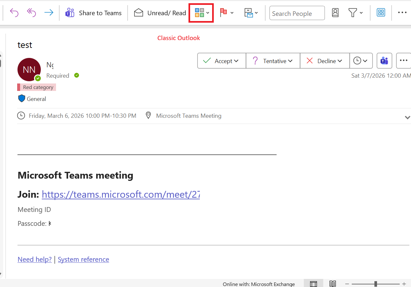Click the 'Passcode:' text
Viewport: 411px width, 287px height.
click(x=32, y=224)
